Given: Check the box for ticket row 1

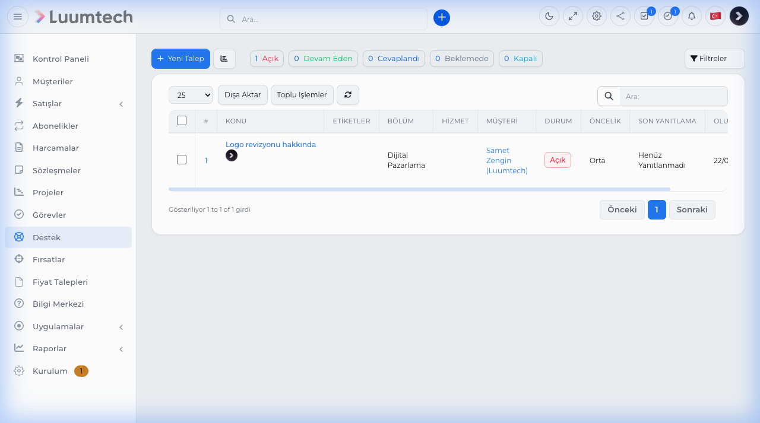Looking at the screenshot, I should click(x=182, y=160).
